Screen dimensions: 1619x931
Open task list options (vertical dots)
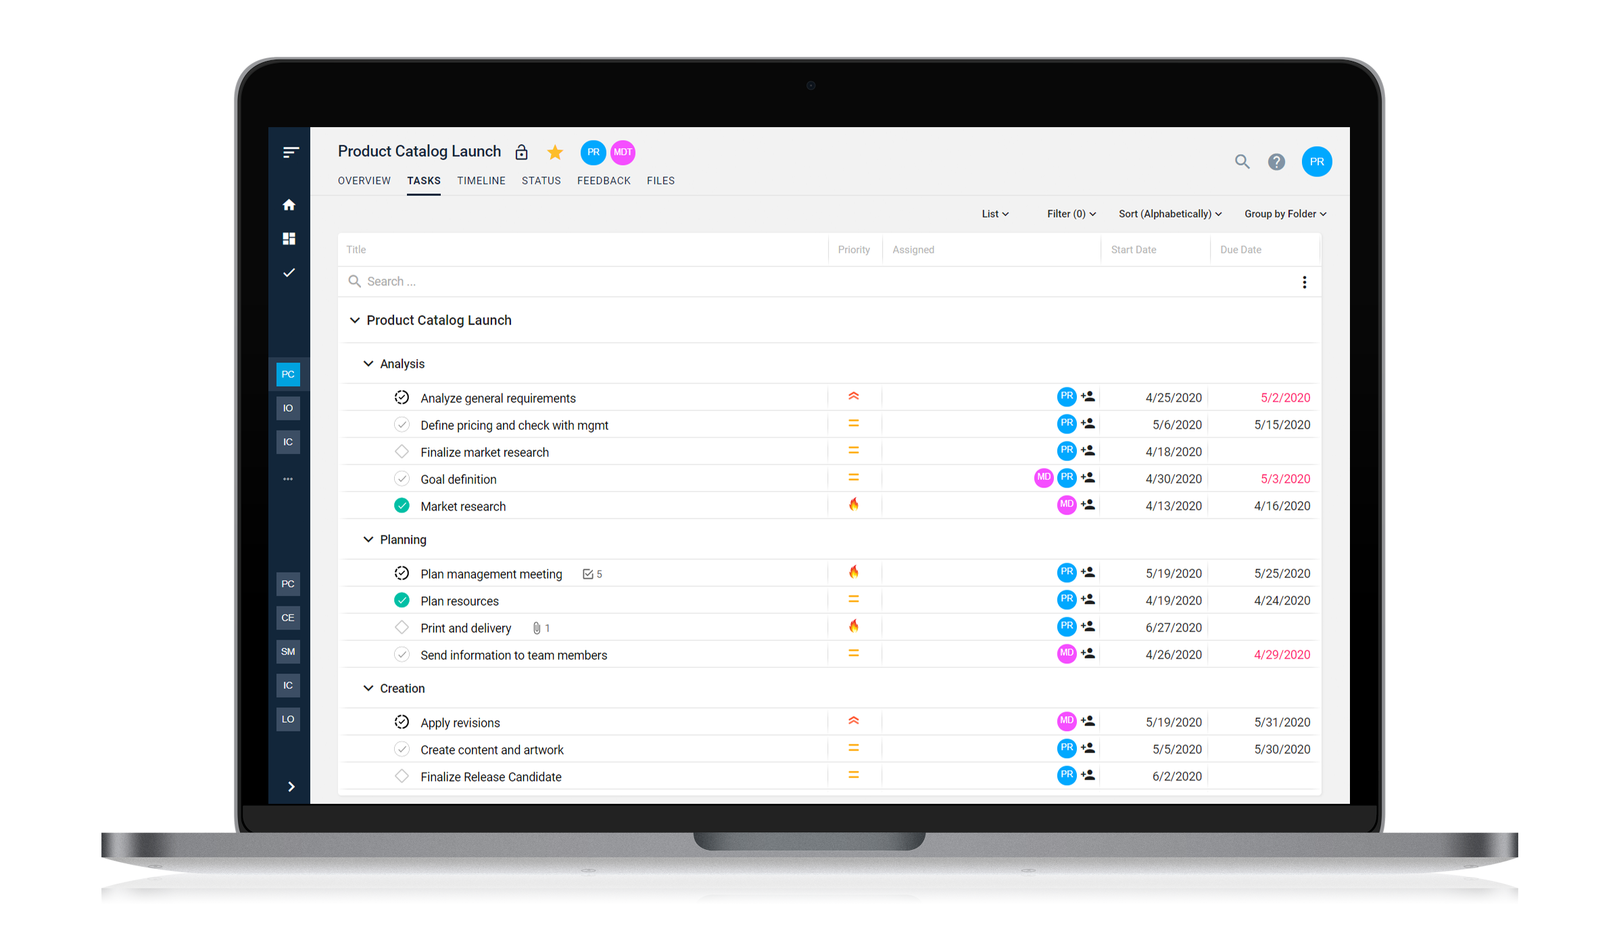click(1304, 282)
